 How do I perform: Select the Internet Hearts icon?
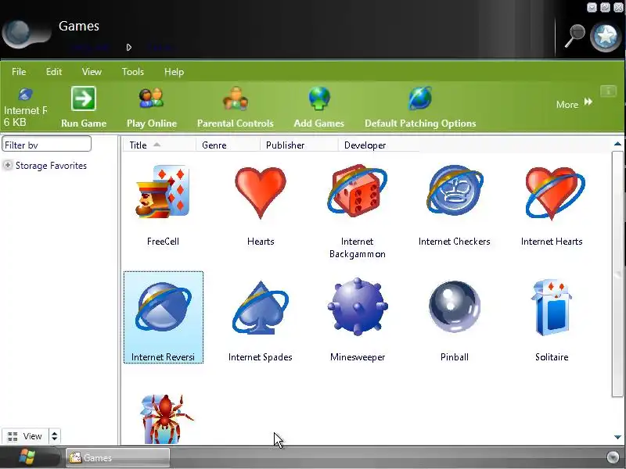pos(555,193)
